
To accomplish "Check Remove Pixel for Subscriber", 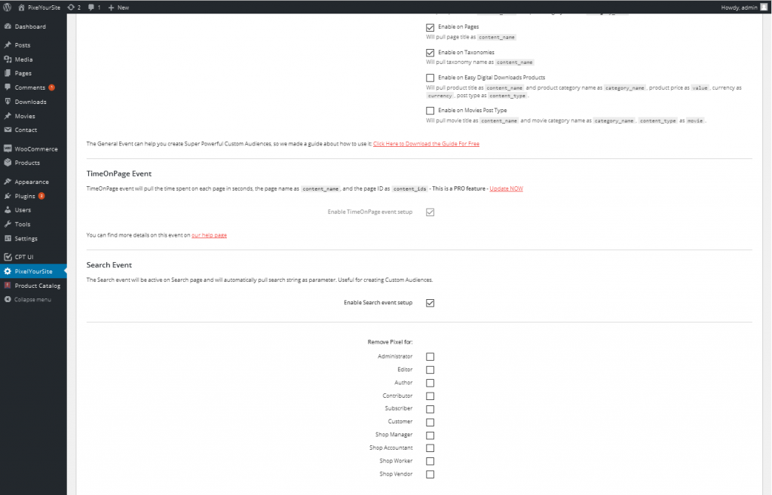I will tap(430, 409).
